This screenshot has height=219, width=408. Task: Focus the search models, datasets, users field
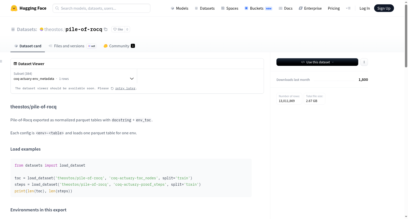coord(101,8)
